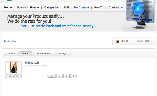The width and height of the screenshot is (157, 96).
Task: Switch to the orders tab
Action: pyautogui.click(x=11, y=53)
